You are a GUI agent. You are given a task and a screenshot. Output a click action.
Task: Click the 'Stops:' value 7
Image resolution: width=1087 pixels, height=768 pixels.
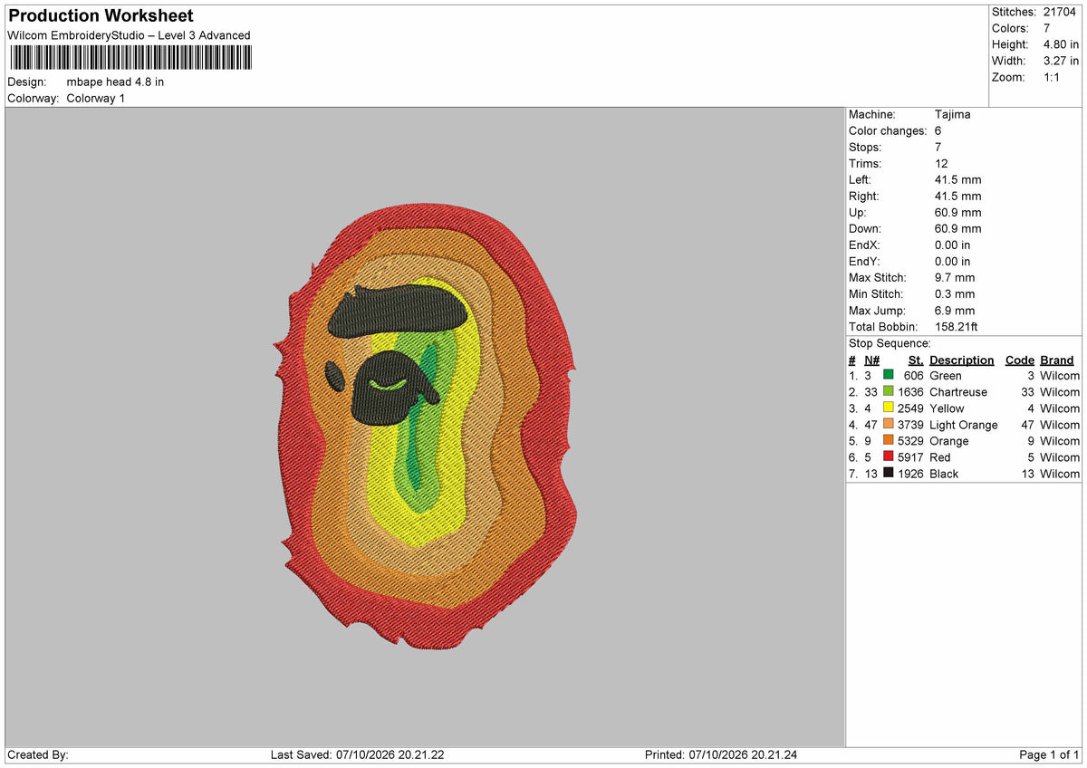tap(938, 147)
